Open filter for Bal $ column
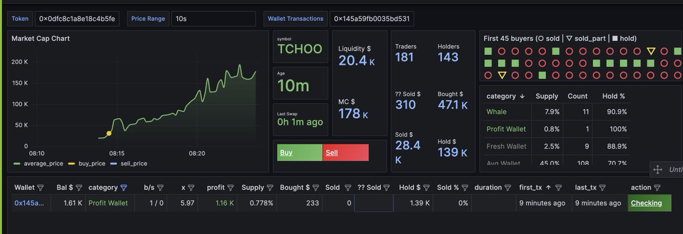This screenshot has height=234, width=683. click(79, 187)
